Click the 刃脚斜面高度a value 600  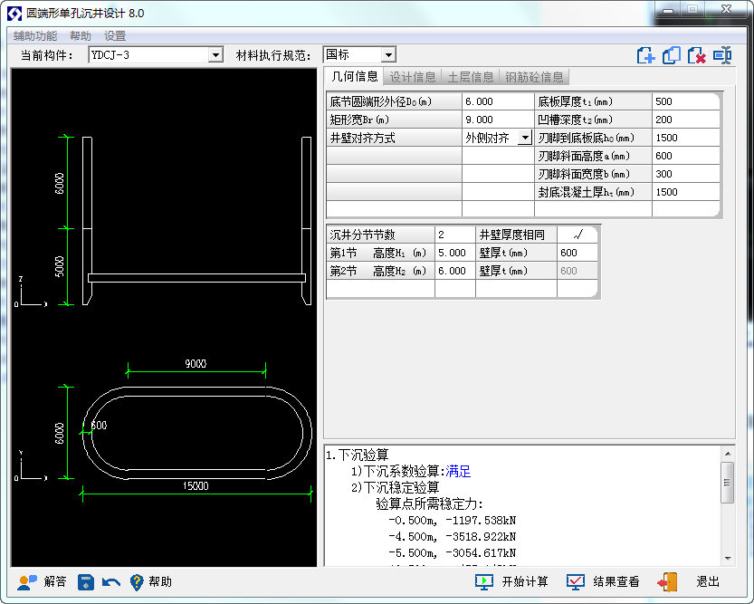pos(685,157)
